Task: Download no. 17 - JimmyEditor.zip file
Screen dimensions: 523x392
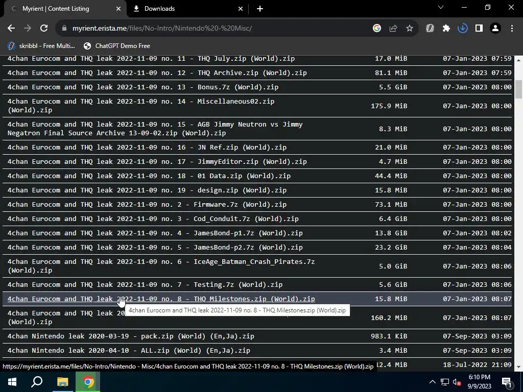Action: click(x=157, y=162)
